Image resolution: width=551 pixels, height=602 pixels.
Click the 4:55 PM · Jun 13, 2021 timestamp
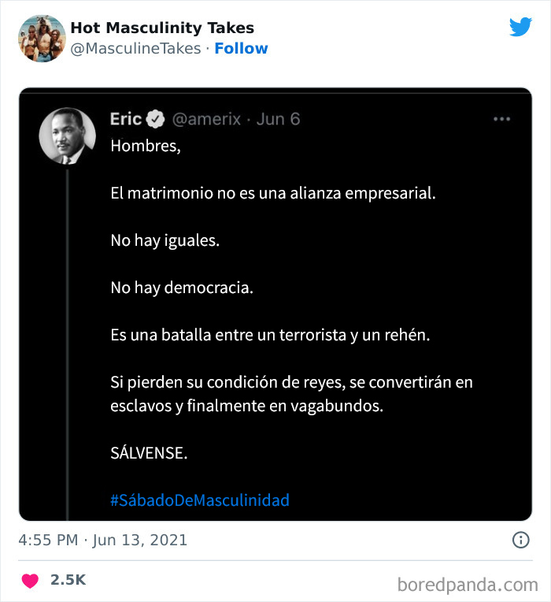[102, 541]
